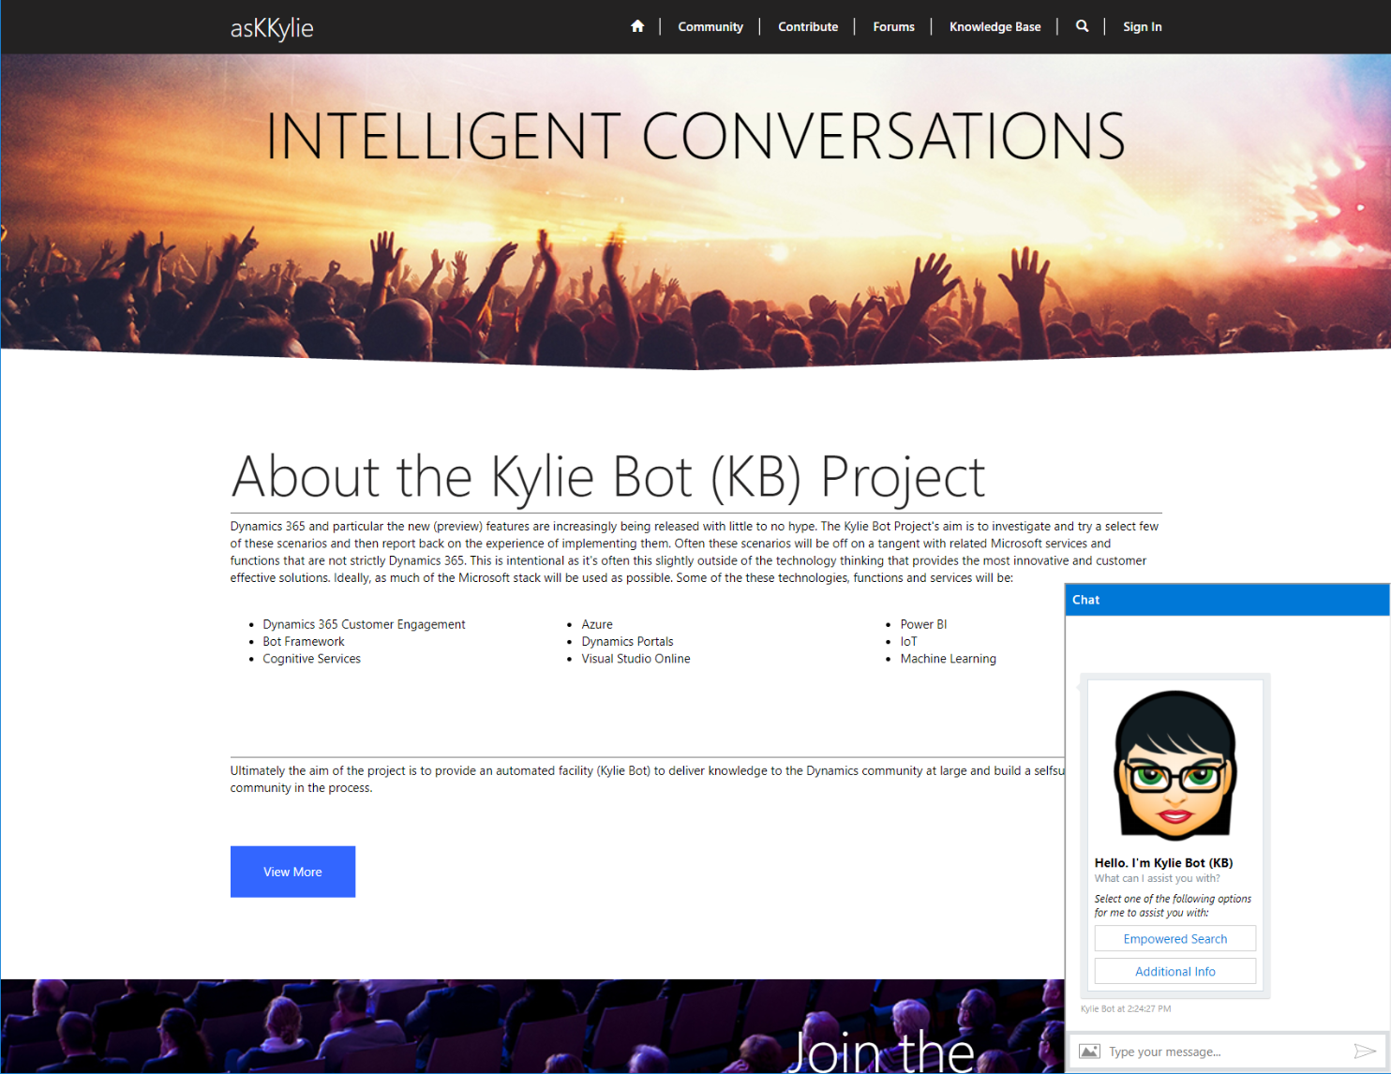
Task: Choose Additional Info option in chat
Action: (1175, 972)
